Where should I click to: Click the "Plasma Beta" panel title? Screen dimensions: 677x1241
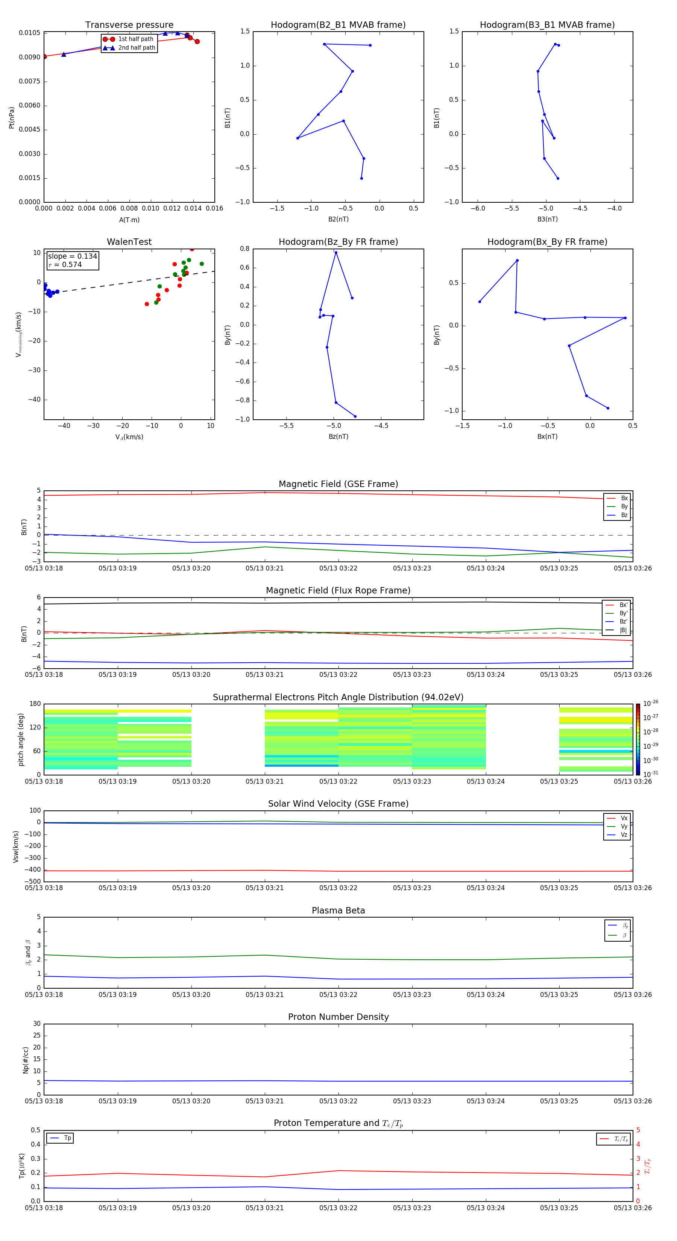[x=338, y=910]
